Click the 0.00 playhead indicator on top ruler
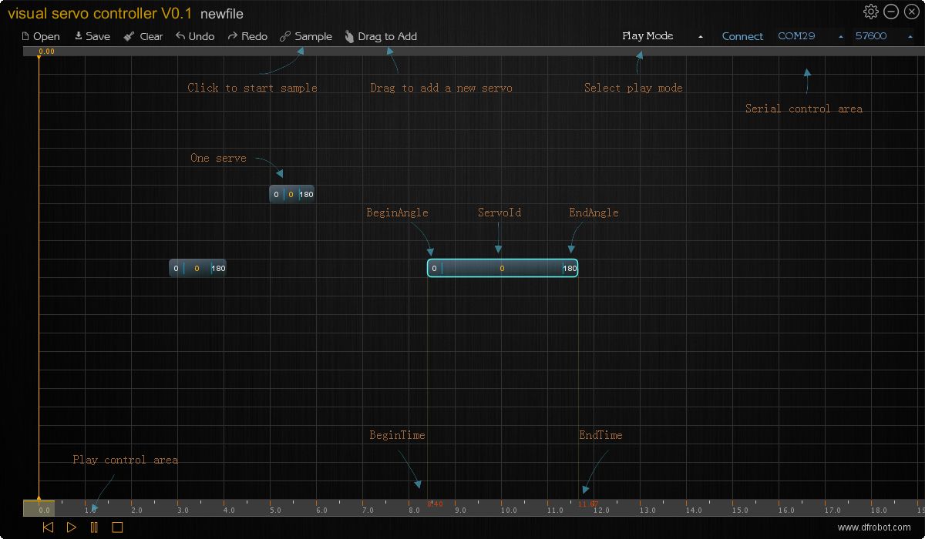 pyautogui.click(x=46, y=52)
